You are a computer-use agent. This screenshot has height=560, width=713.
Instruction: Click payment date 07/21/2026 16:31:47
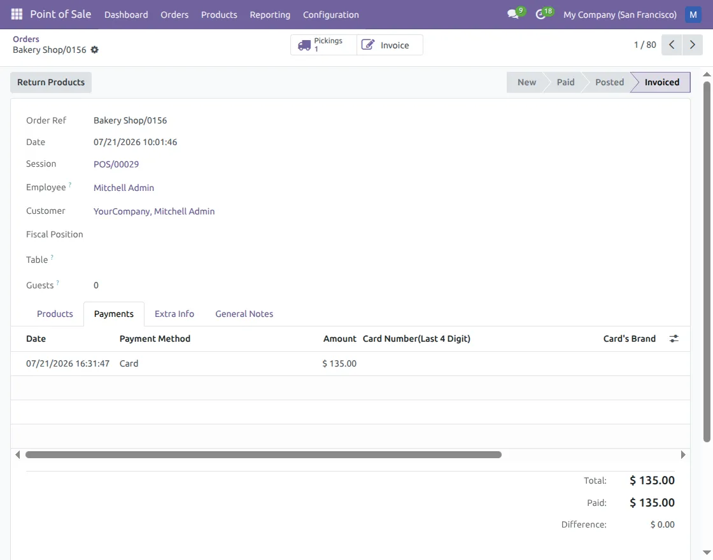click(x=67, y=363)
